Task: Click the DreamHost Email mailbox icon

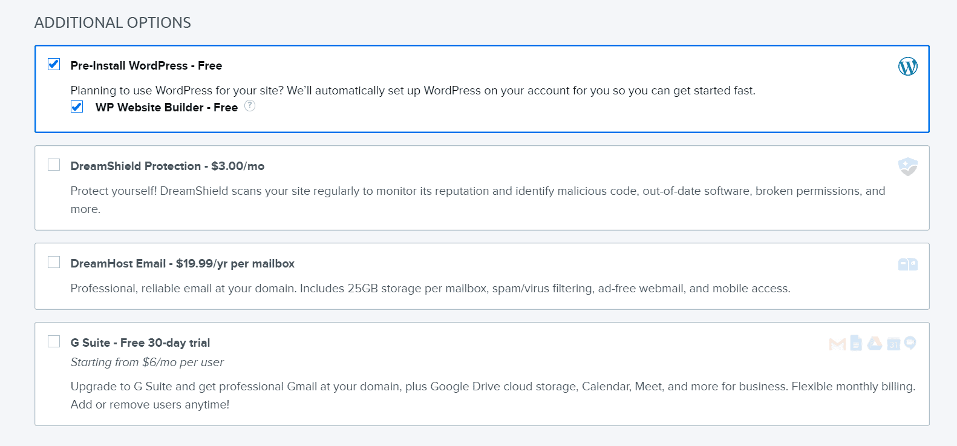Action: [907, 264]
